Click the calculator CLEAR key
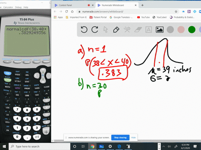 [x=46, y=87]
